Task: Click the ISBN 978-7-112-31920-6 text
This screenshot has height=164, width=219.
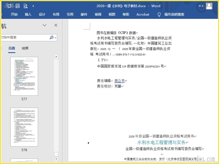Action: (x=130, y=54)
